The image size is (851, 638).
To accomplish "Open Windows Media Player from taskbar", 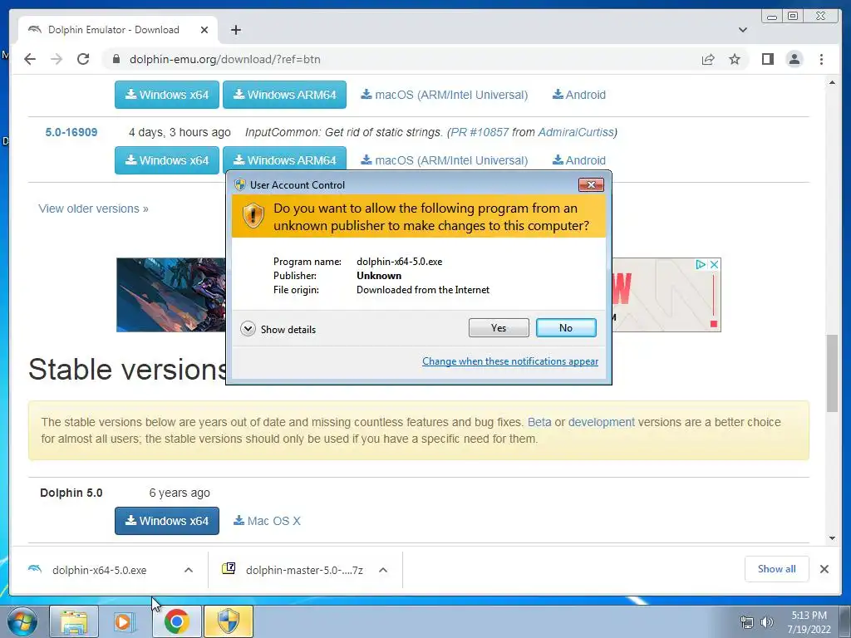I will click(x=125, y=621).
